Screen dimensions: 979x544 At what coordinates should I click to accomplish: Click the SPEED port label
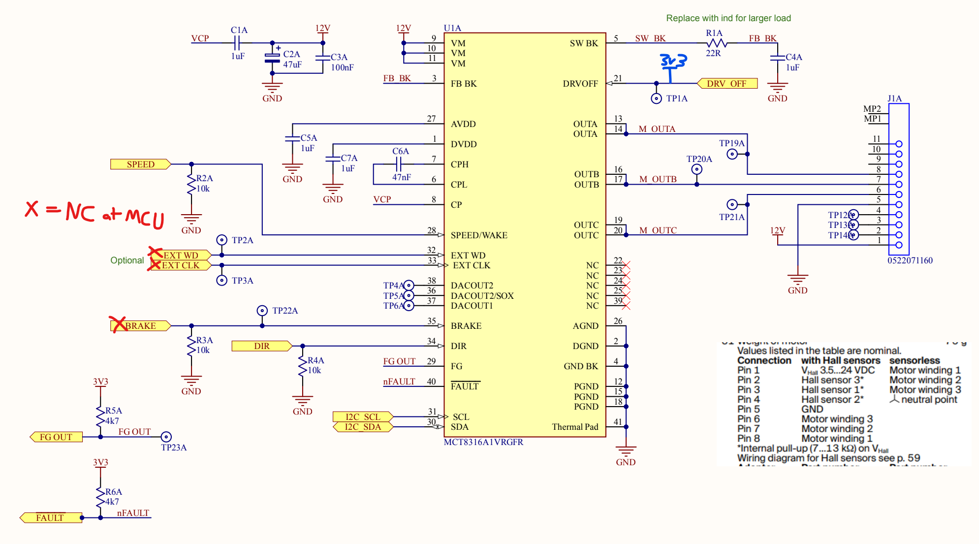140,164
